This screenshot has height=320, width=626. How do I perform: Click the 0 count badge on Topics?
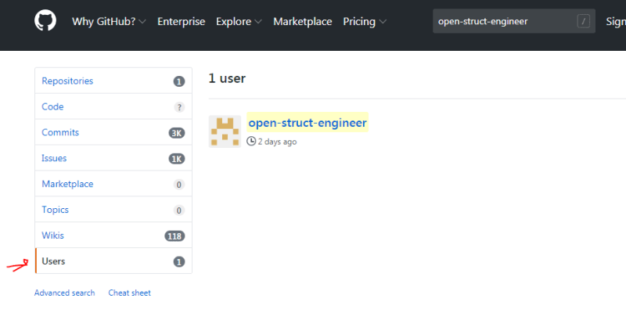point(179,210)
